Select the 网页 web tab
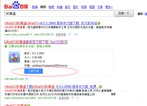This screenshot has width=147, height=106. [x=43, y=7]
